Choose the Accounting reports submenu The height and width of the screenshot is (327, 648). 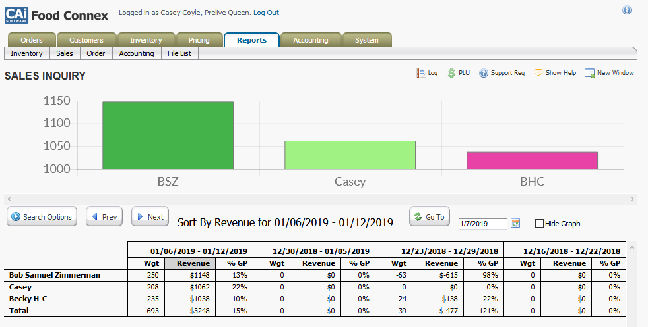(137, 53)
